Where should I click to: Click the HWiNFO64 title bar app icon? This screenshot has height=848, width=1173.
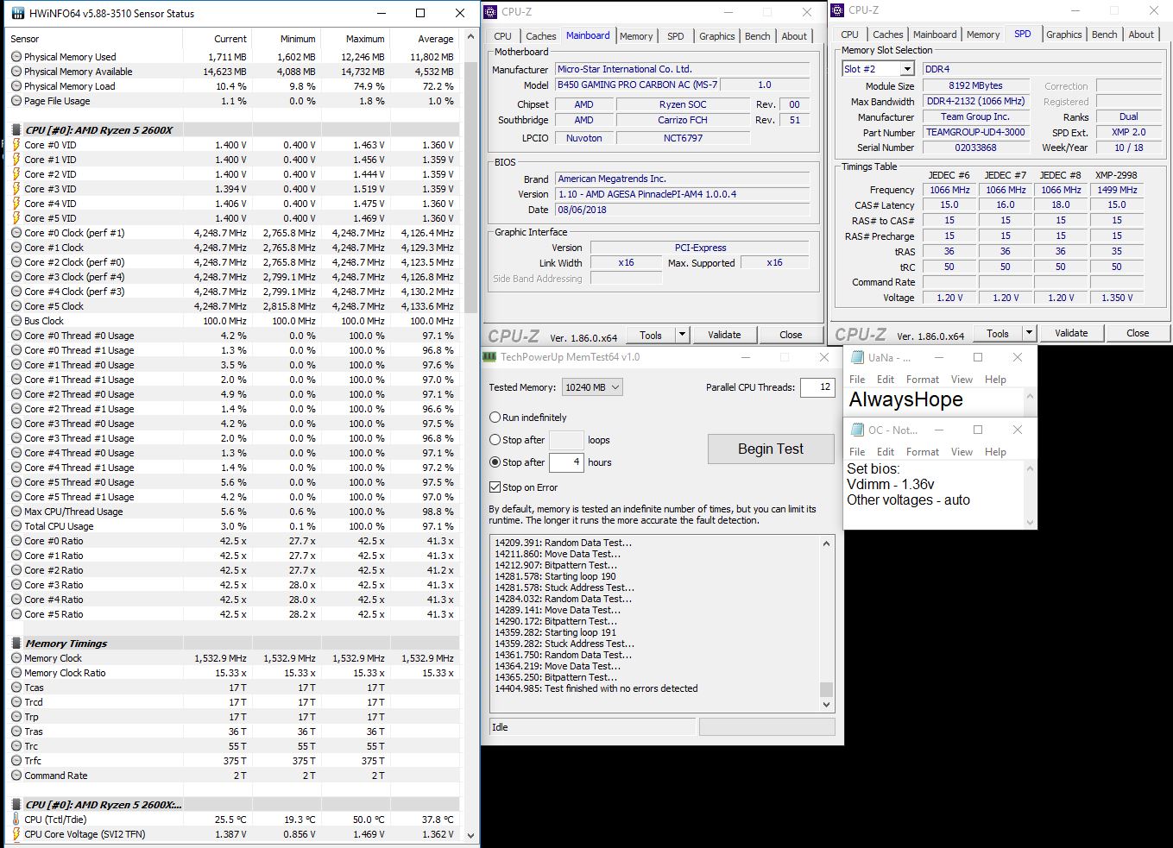17,13
